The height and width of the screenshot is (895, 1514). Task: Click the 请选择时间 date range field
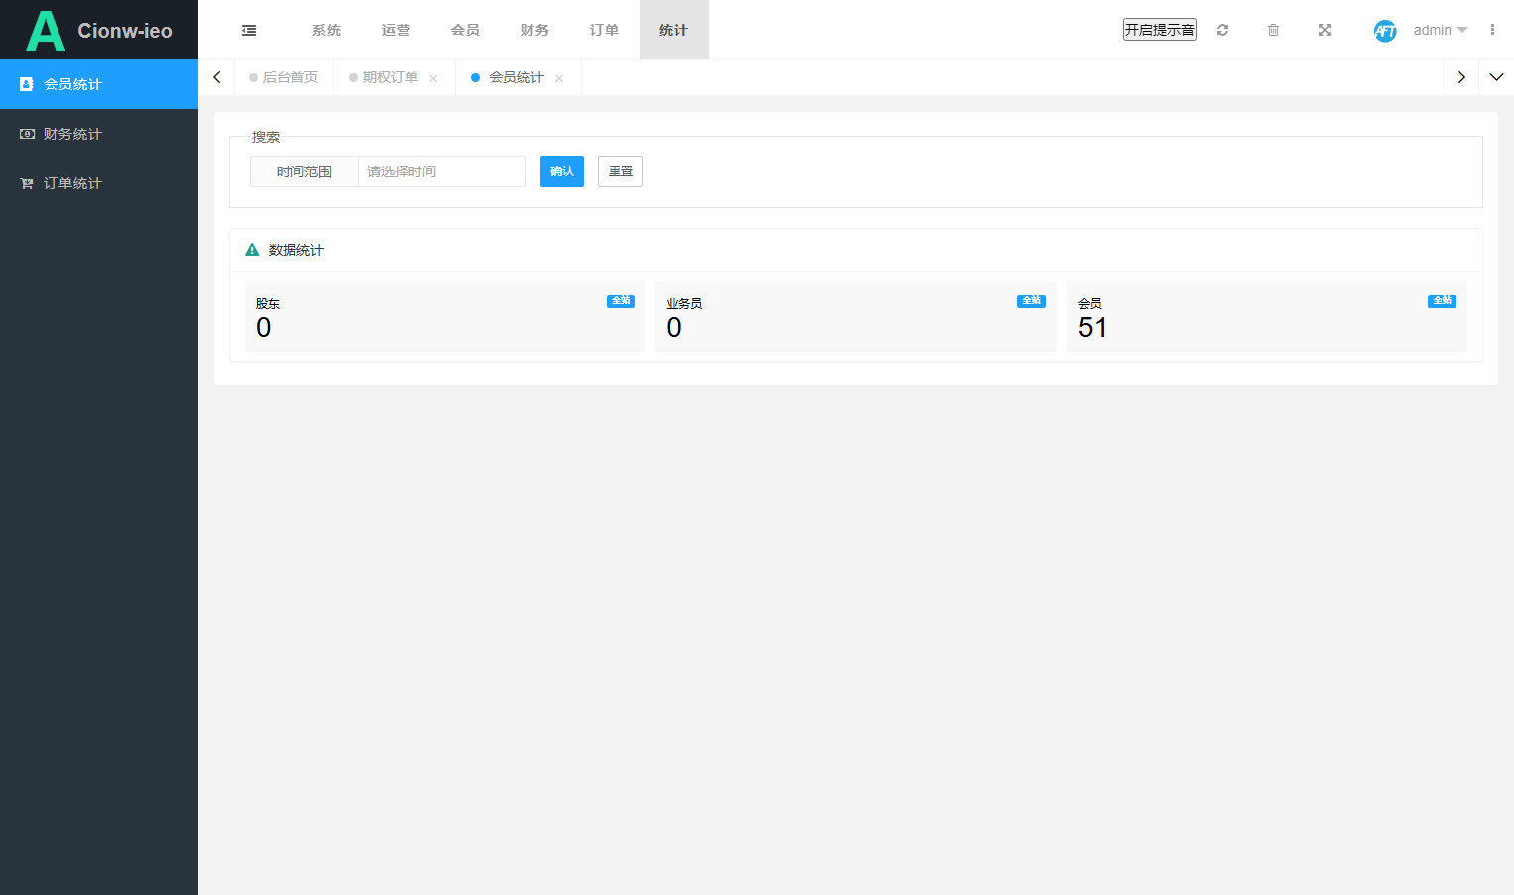(x=442, y=171)
